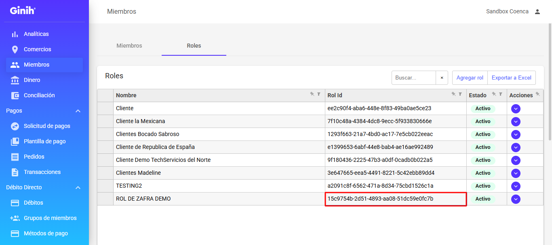This screenshot has width=552, height=245.
Task: Pin the Acciones column
Action: click(537, 94)
